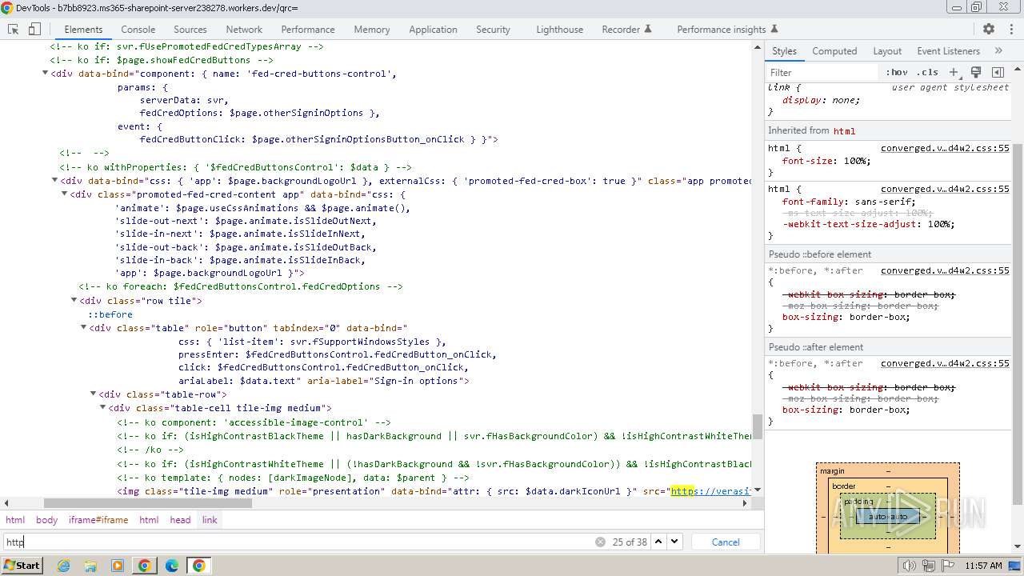Open Microsoft Edge from the taskbar

(172, 566)
